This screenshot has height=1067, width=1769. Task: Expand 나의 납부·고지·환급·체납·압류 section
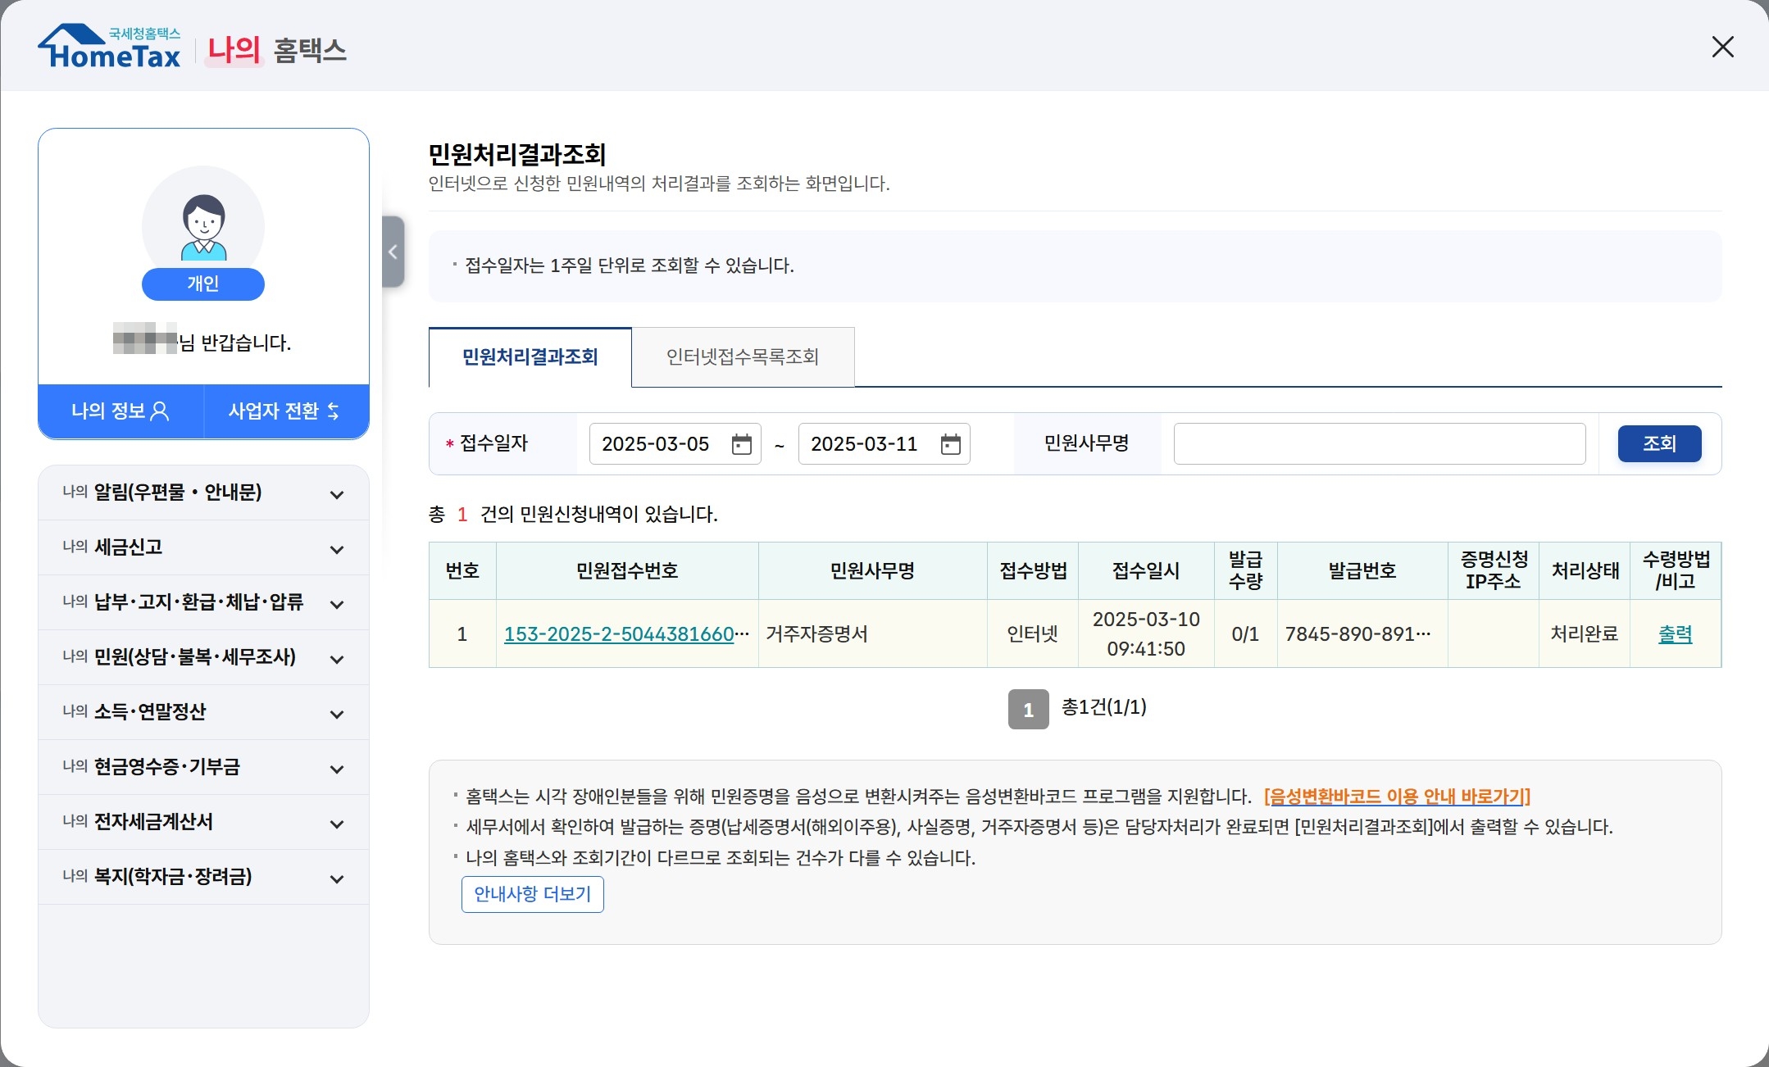coord(203,602)
